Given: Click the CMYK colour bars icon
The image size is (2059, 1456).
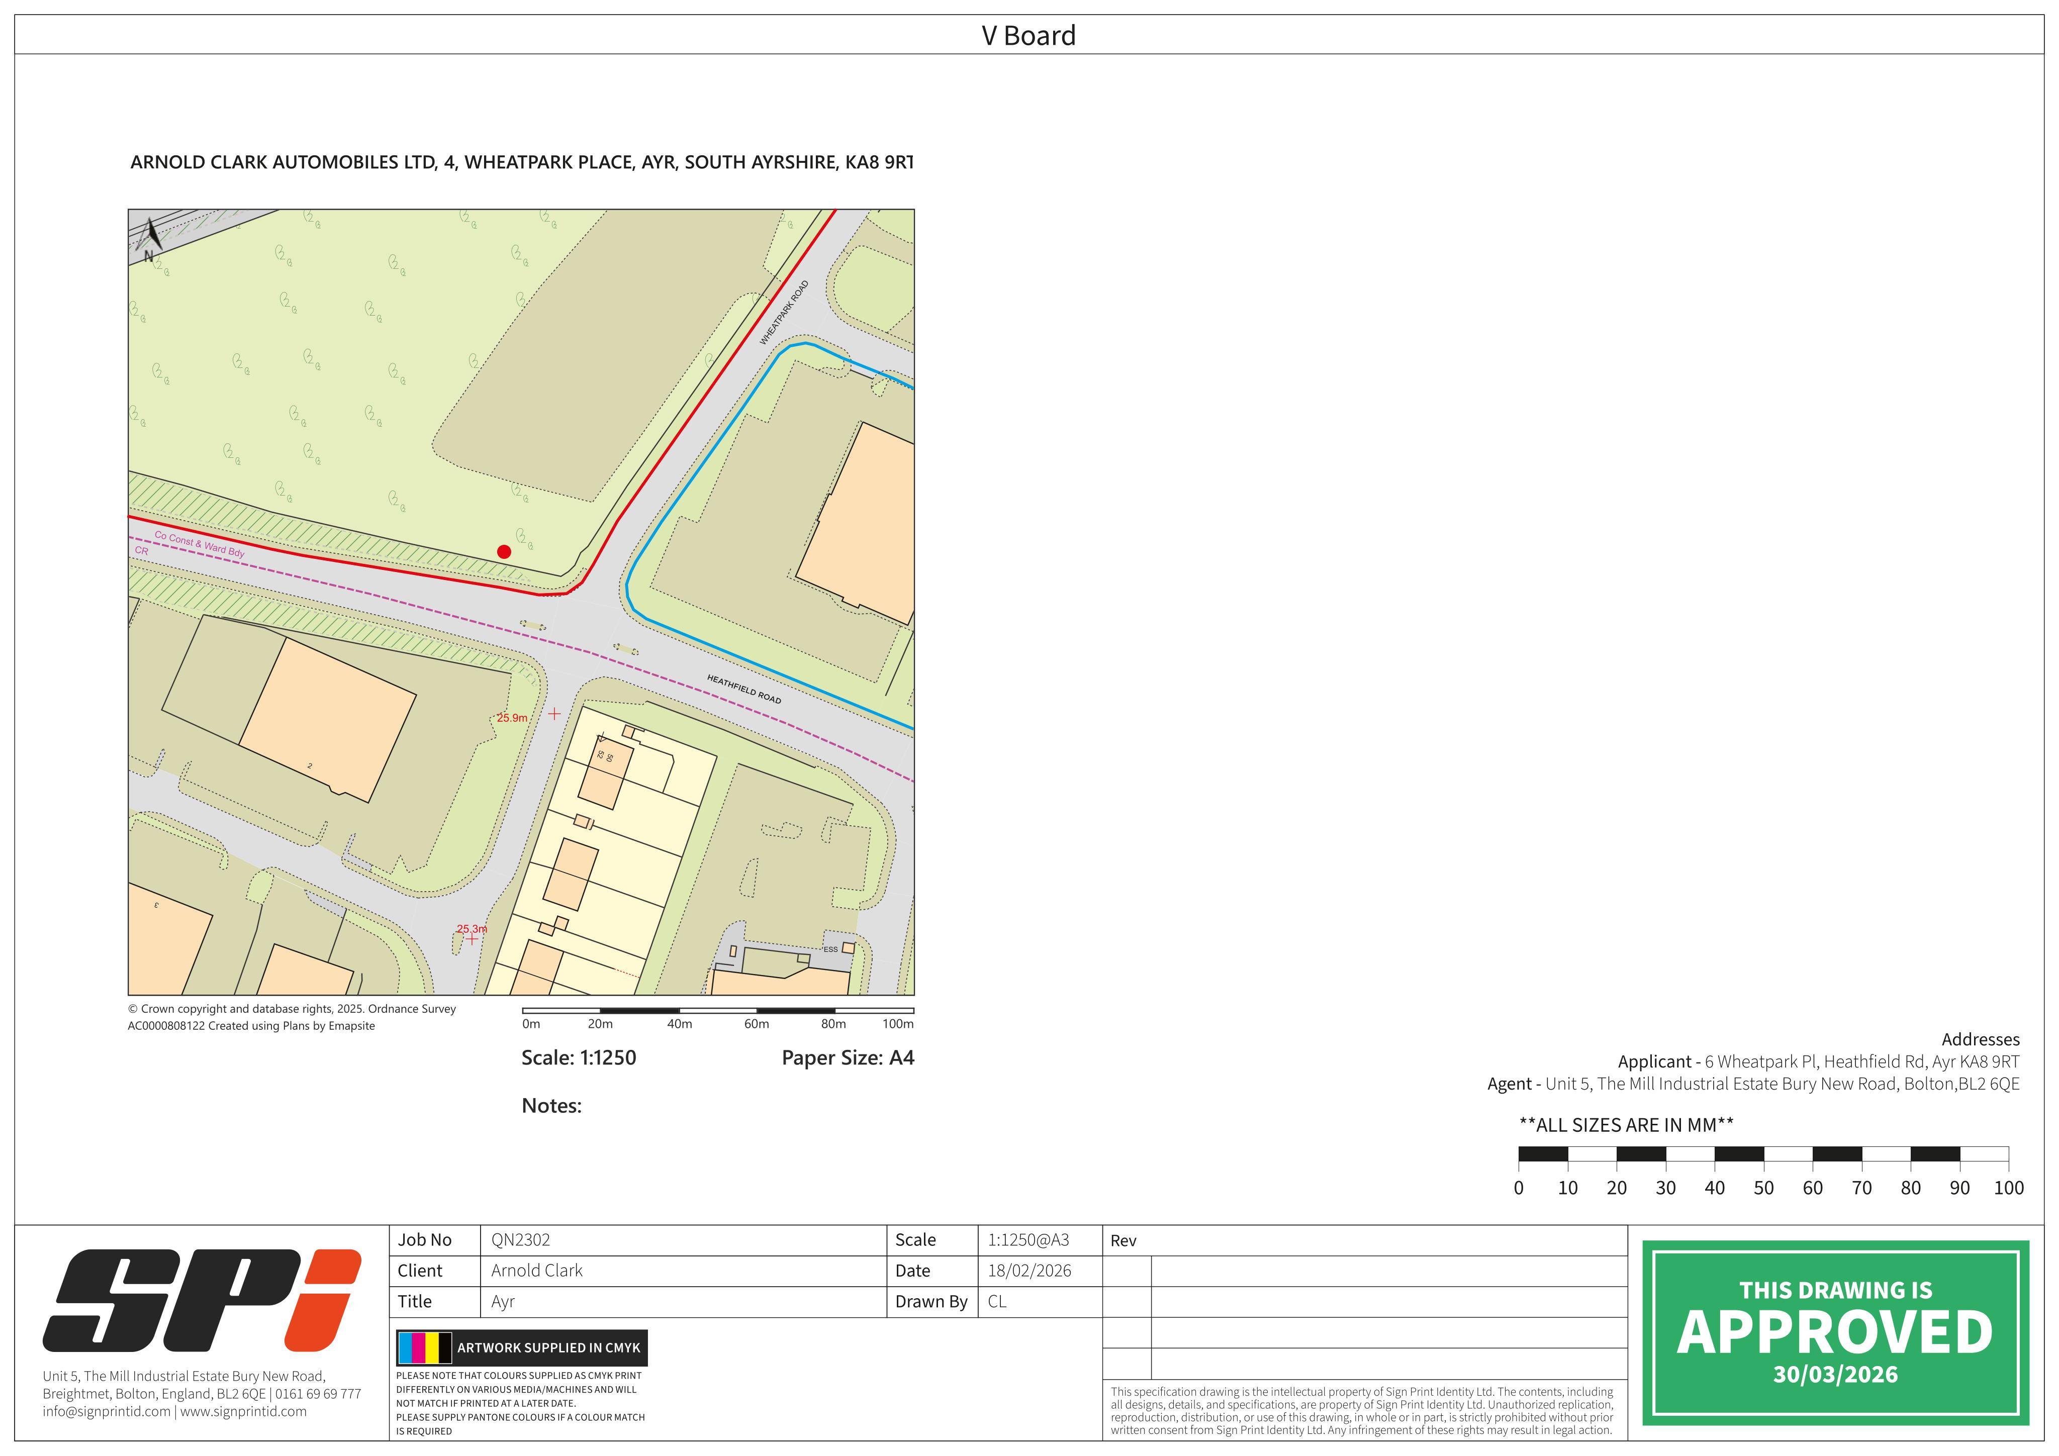Looking at the screenshot, I should [425, 1347].
